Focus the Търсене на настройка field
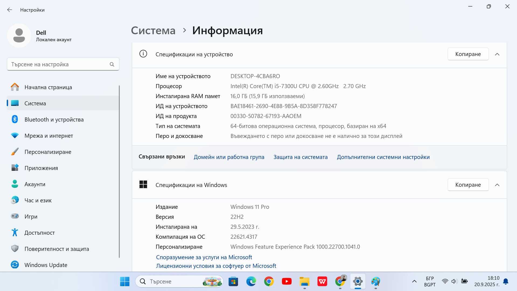 [63, 64]
